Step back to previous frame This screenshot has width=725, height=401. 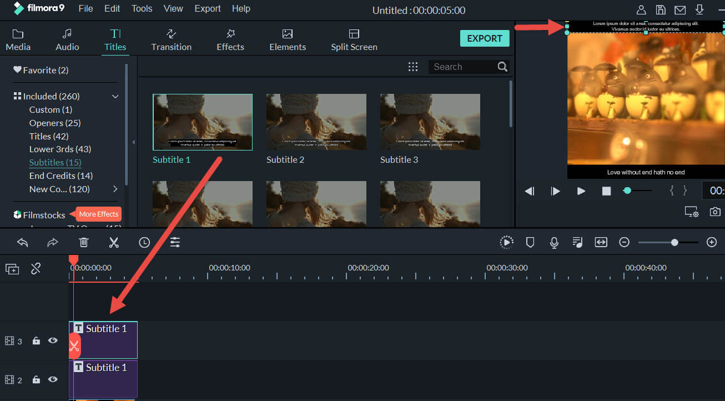tap(530, 191)
